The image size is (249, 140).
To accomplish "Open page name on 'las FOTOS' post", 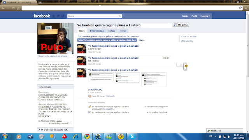I will (x=113, y=58).
